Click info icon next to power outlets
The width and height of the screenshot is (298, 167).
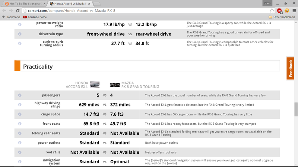[x=20, y=143]
